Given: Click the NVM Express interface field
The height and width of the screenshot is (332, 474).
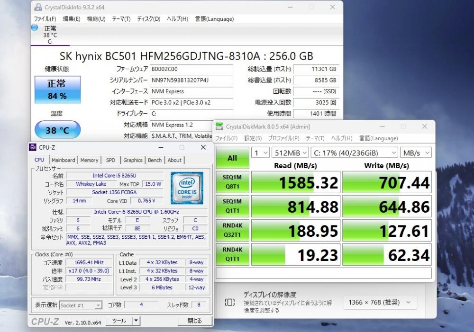Looking at the screenshot, I should [x=191, y=91].
